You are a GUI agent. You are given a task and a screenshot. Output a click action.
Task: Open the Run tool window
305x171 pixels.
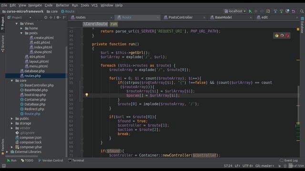tap(11, 161)
